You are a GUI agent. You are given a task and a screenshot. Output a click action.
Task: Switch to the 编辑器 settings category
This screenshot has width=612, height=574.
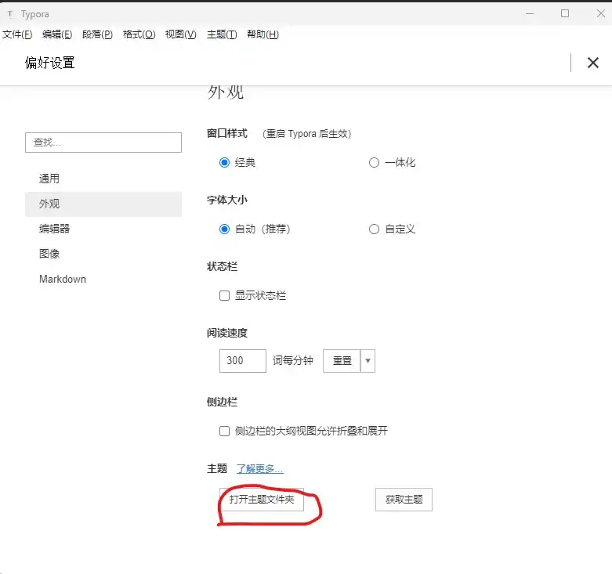click(x=55, y=229)
